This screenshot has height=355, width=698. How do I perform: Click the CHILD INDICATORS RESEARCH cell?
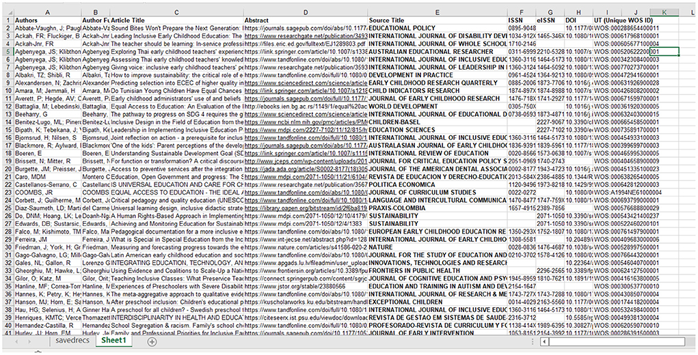438,91
